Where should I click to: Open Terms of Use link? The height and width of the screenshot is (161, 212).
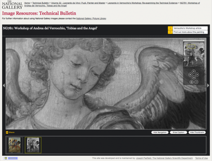click(x=201, y=158)
